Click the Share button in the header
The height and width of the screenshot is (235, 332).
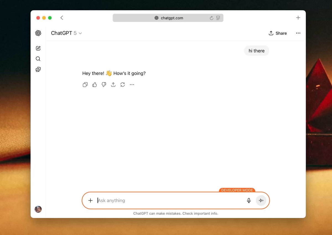278,33
